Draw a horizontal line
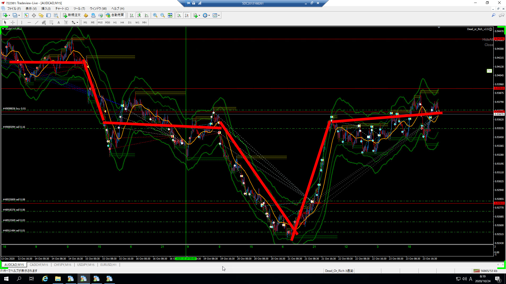Screen dimensions: 506x284 [29, 22]
